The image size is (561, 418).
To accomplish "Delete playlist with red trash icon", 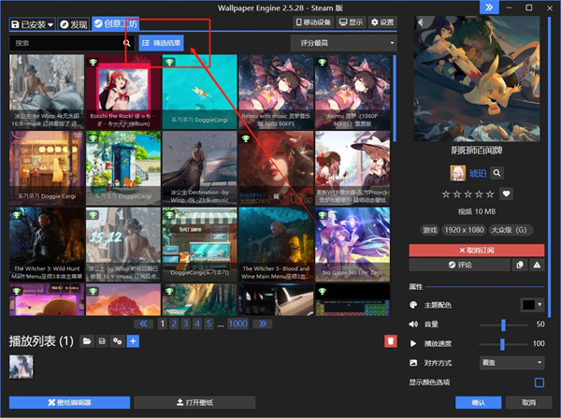I will 391,341.
